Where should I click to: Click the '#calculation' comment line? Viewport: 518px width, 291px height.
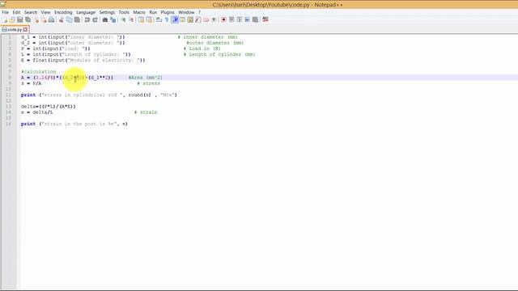click(x=38, y=72)
